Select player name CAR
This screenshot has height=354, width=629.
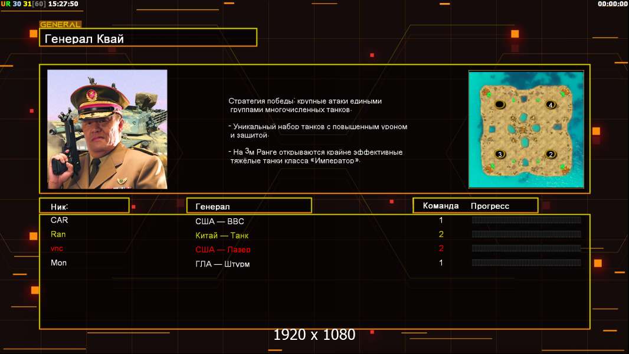coord(60,220)
